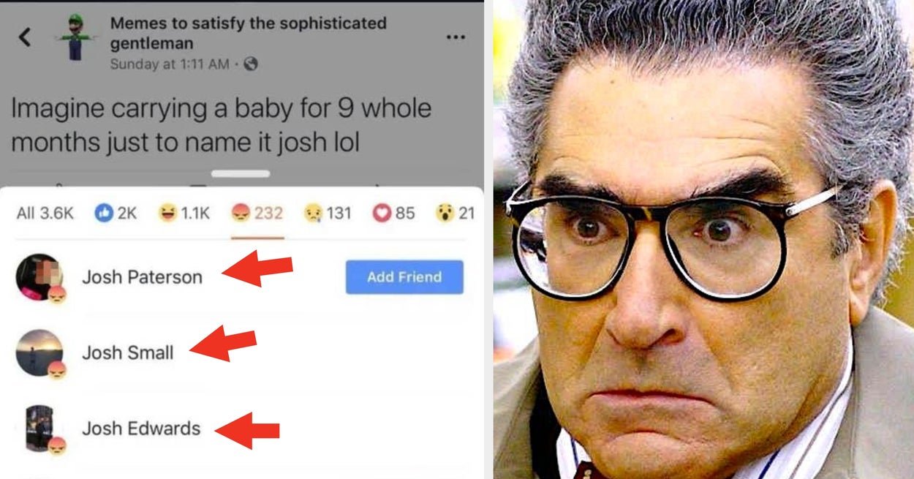This screenshot has height=479, width=914.
Task: Filter by Haha reactions 1.1K
Action: [x=184, y=213]
